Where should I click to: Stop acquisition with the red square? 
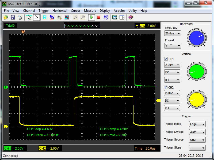coord(99,17)
